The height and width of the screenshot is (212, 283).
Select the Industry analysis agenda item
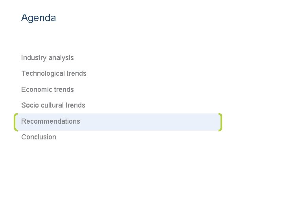tap(48, 58)
